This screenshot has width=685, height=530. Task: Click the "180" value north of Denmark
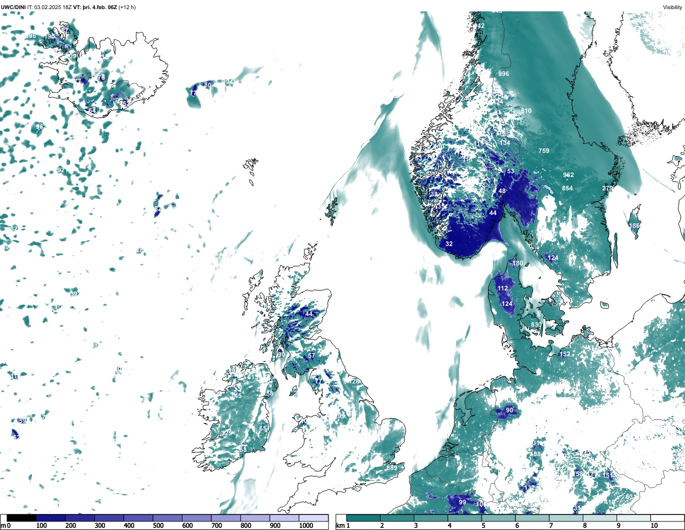click(517, 263)
